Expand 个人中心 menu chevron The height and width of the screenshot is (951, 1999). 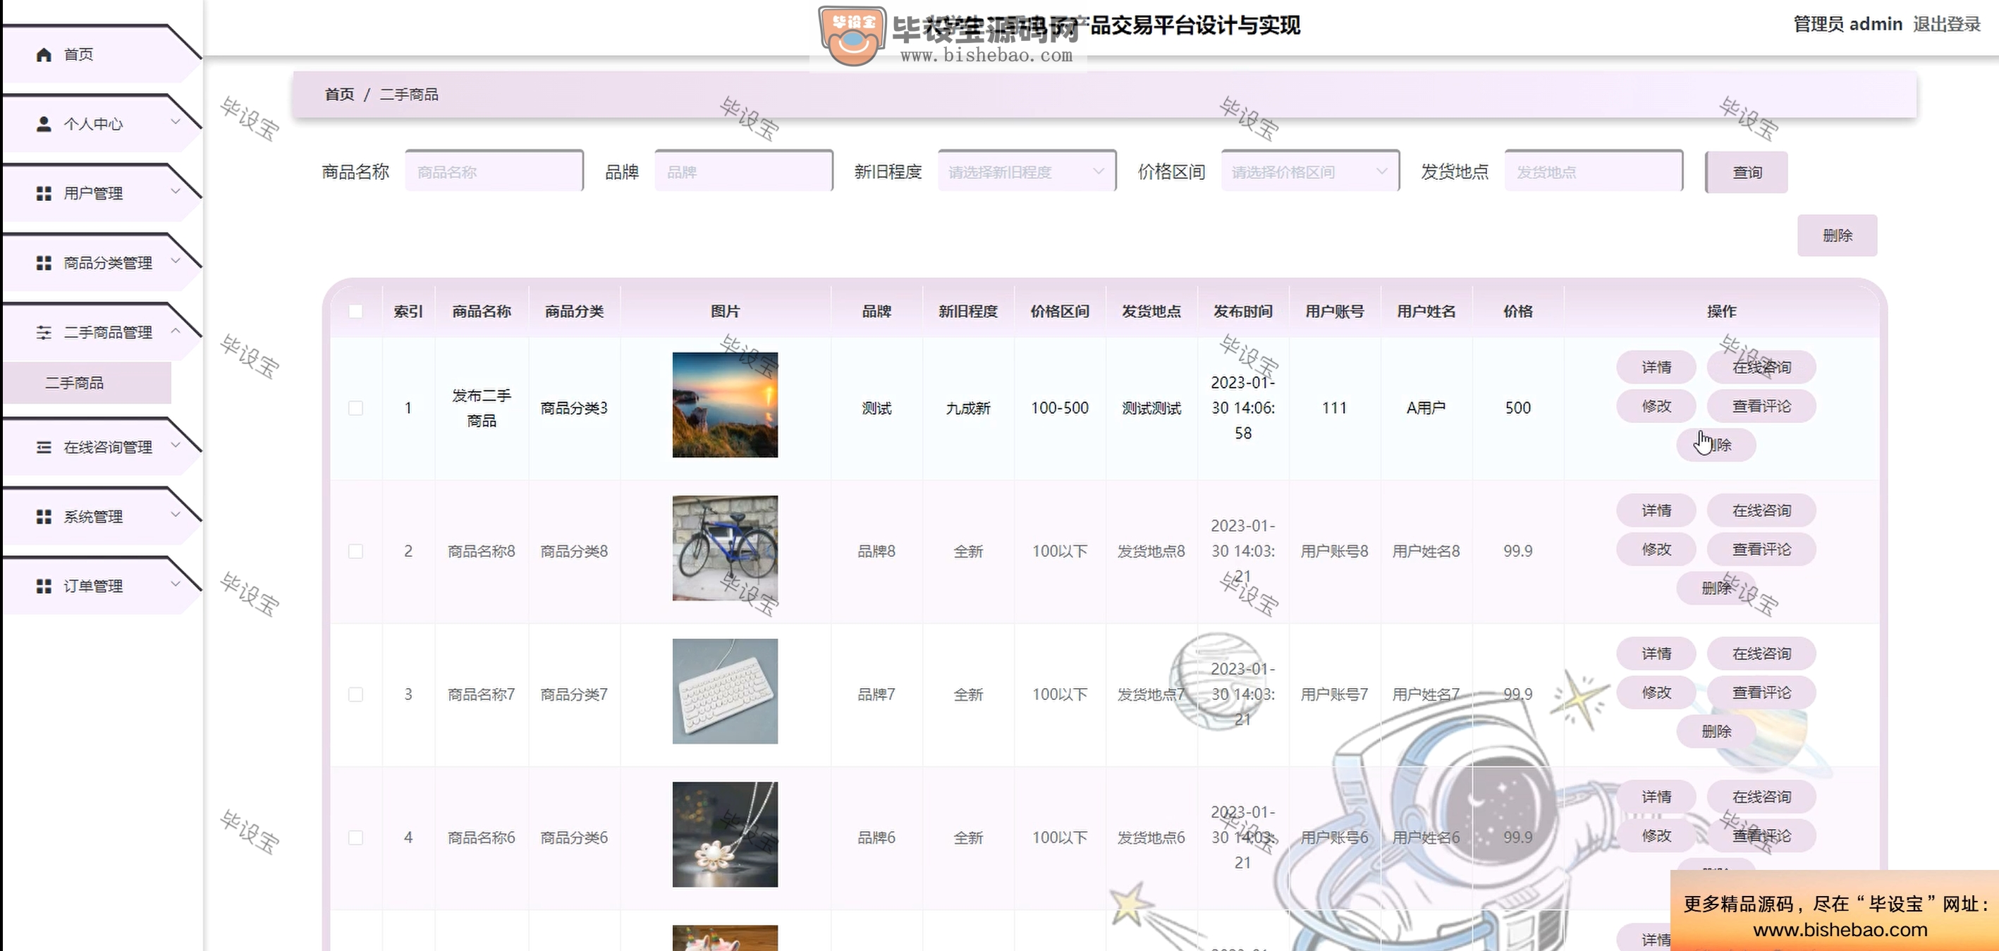[176, 122]
